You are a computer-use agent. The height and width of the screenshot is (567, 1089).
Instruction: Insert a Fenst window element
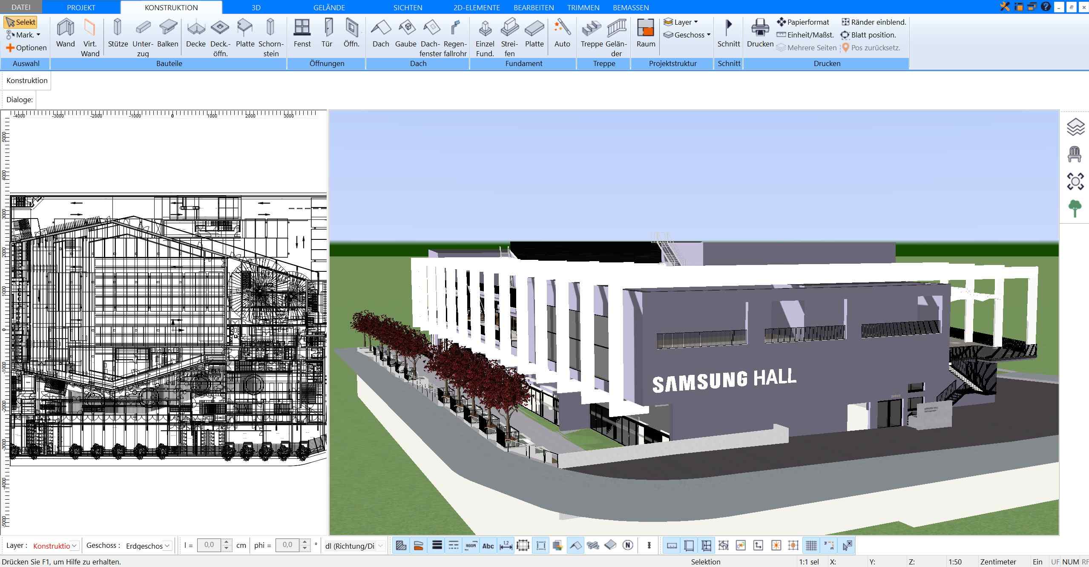click(x=302, y=33)
